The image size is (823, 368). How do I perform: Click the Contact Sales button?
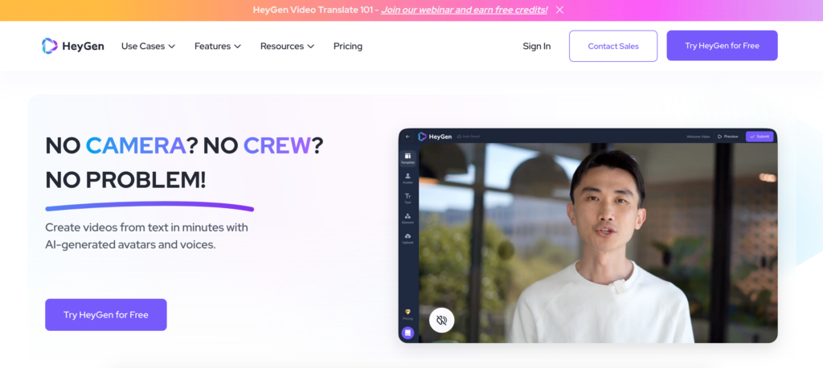pyautogui.click(x=613, y=46)
